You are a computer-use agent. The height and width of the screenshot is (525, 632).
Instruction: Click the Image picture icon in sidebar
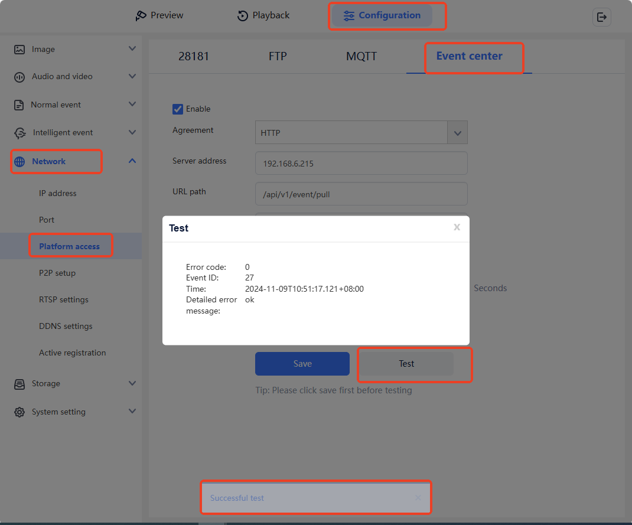coord(19,50)
